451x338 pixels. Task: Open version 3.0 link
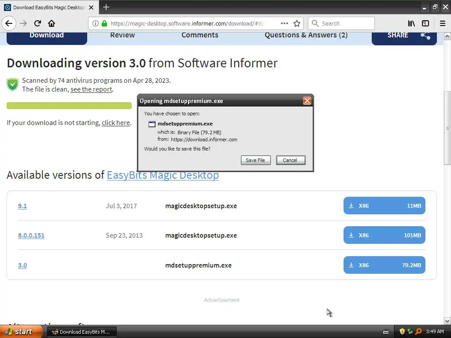coord(22,265)
